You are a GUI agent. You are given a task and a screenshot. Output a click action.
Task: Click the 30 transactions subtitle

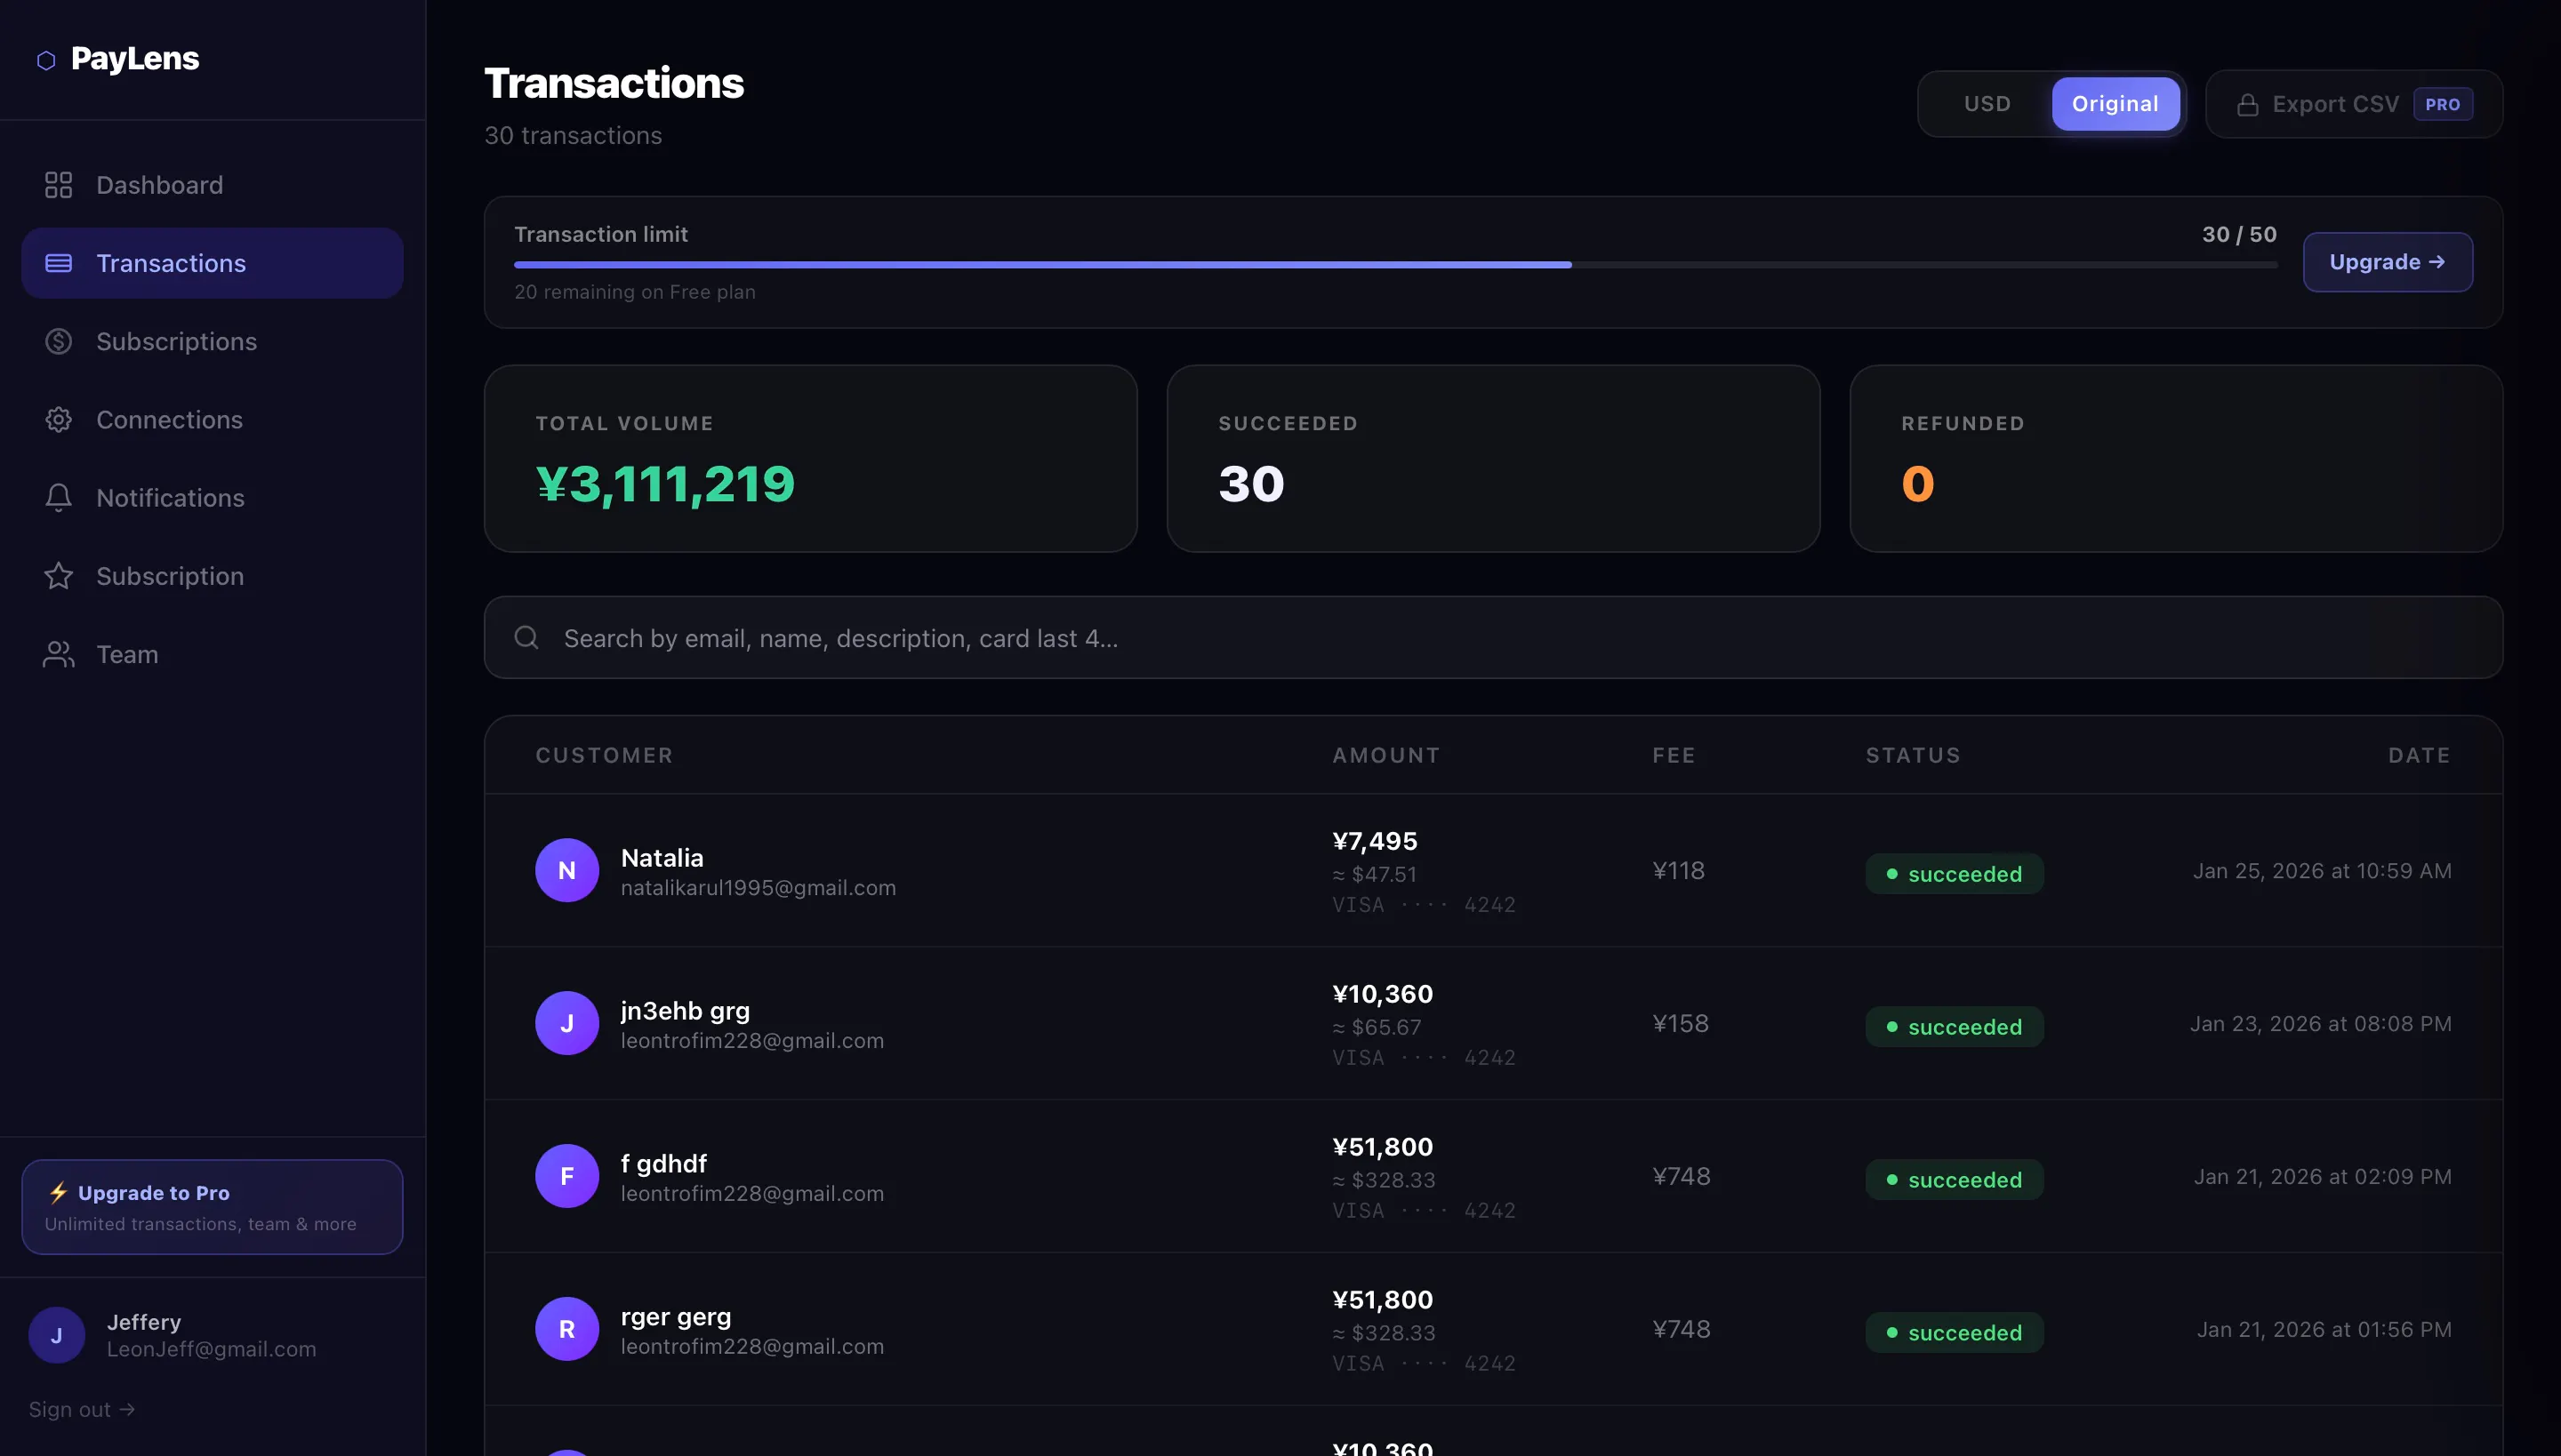click(x=574, y=135)
